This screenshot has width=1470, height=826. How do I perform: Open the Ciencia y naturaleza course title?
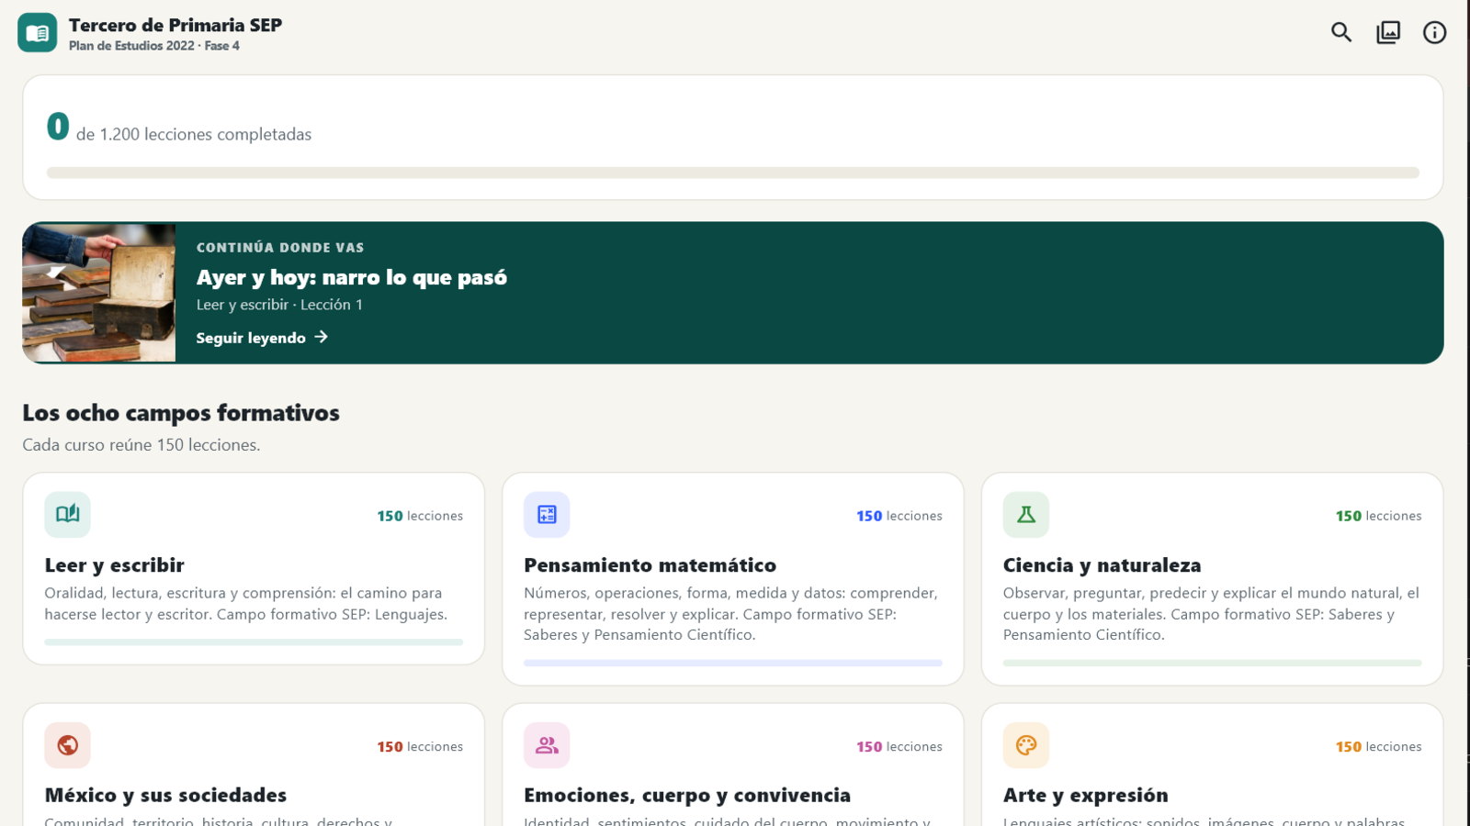tap(1102, 565)
